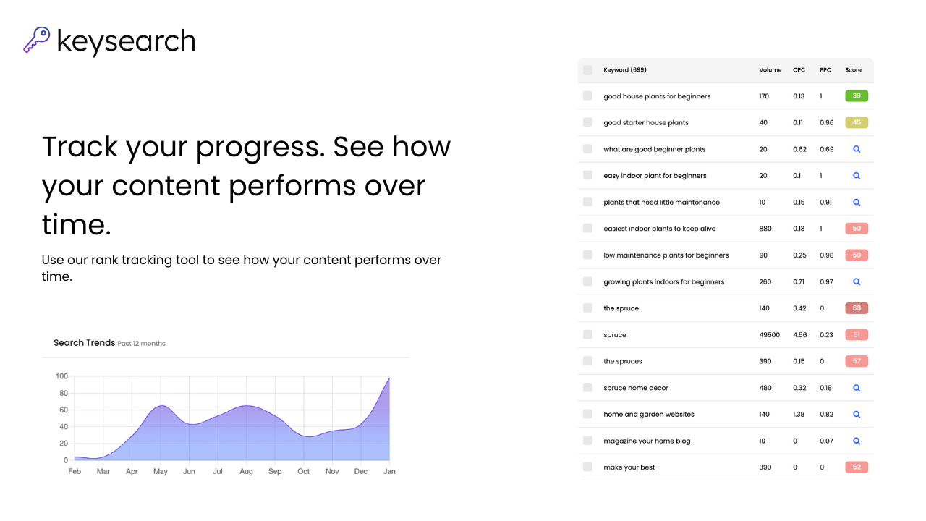This screenshot has height=521, width=926.
Task: Check score for 'magazine your home blog'
Action: 857,441
